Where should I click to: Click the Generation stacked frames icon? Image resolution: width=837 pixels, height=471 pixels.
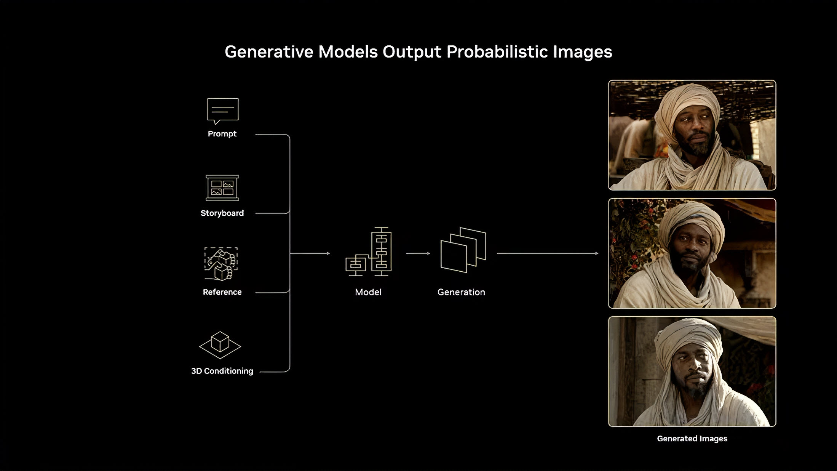(463, 250)
